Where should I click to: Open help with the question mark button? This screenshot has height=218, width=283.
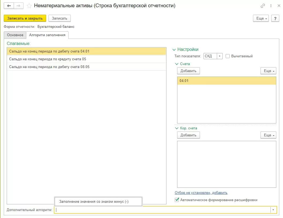[x=275, y=18]
